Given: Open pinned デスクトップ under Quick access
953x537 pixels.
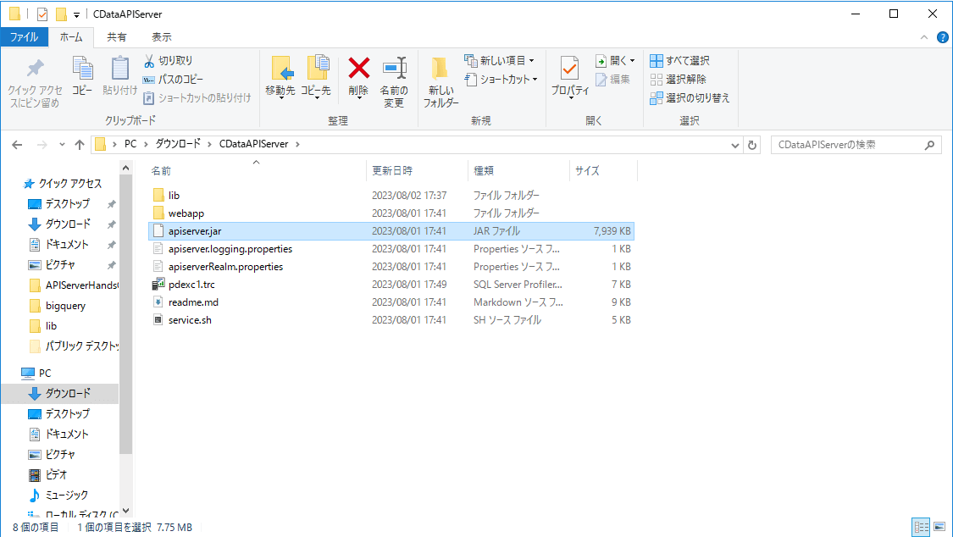Looking at the screenshot, I should click(x=59, y=204).
